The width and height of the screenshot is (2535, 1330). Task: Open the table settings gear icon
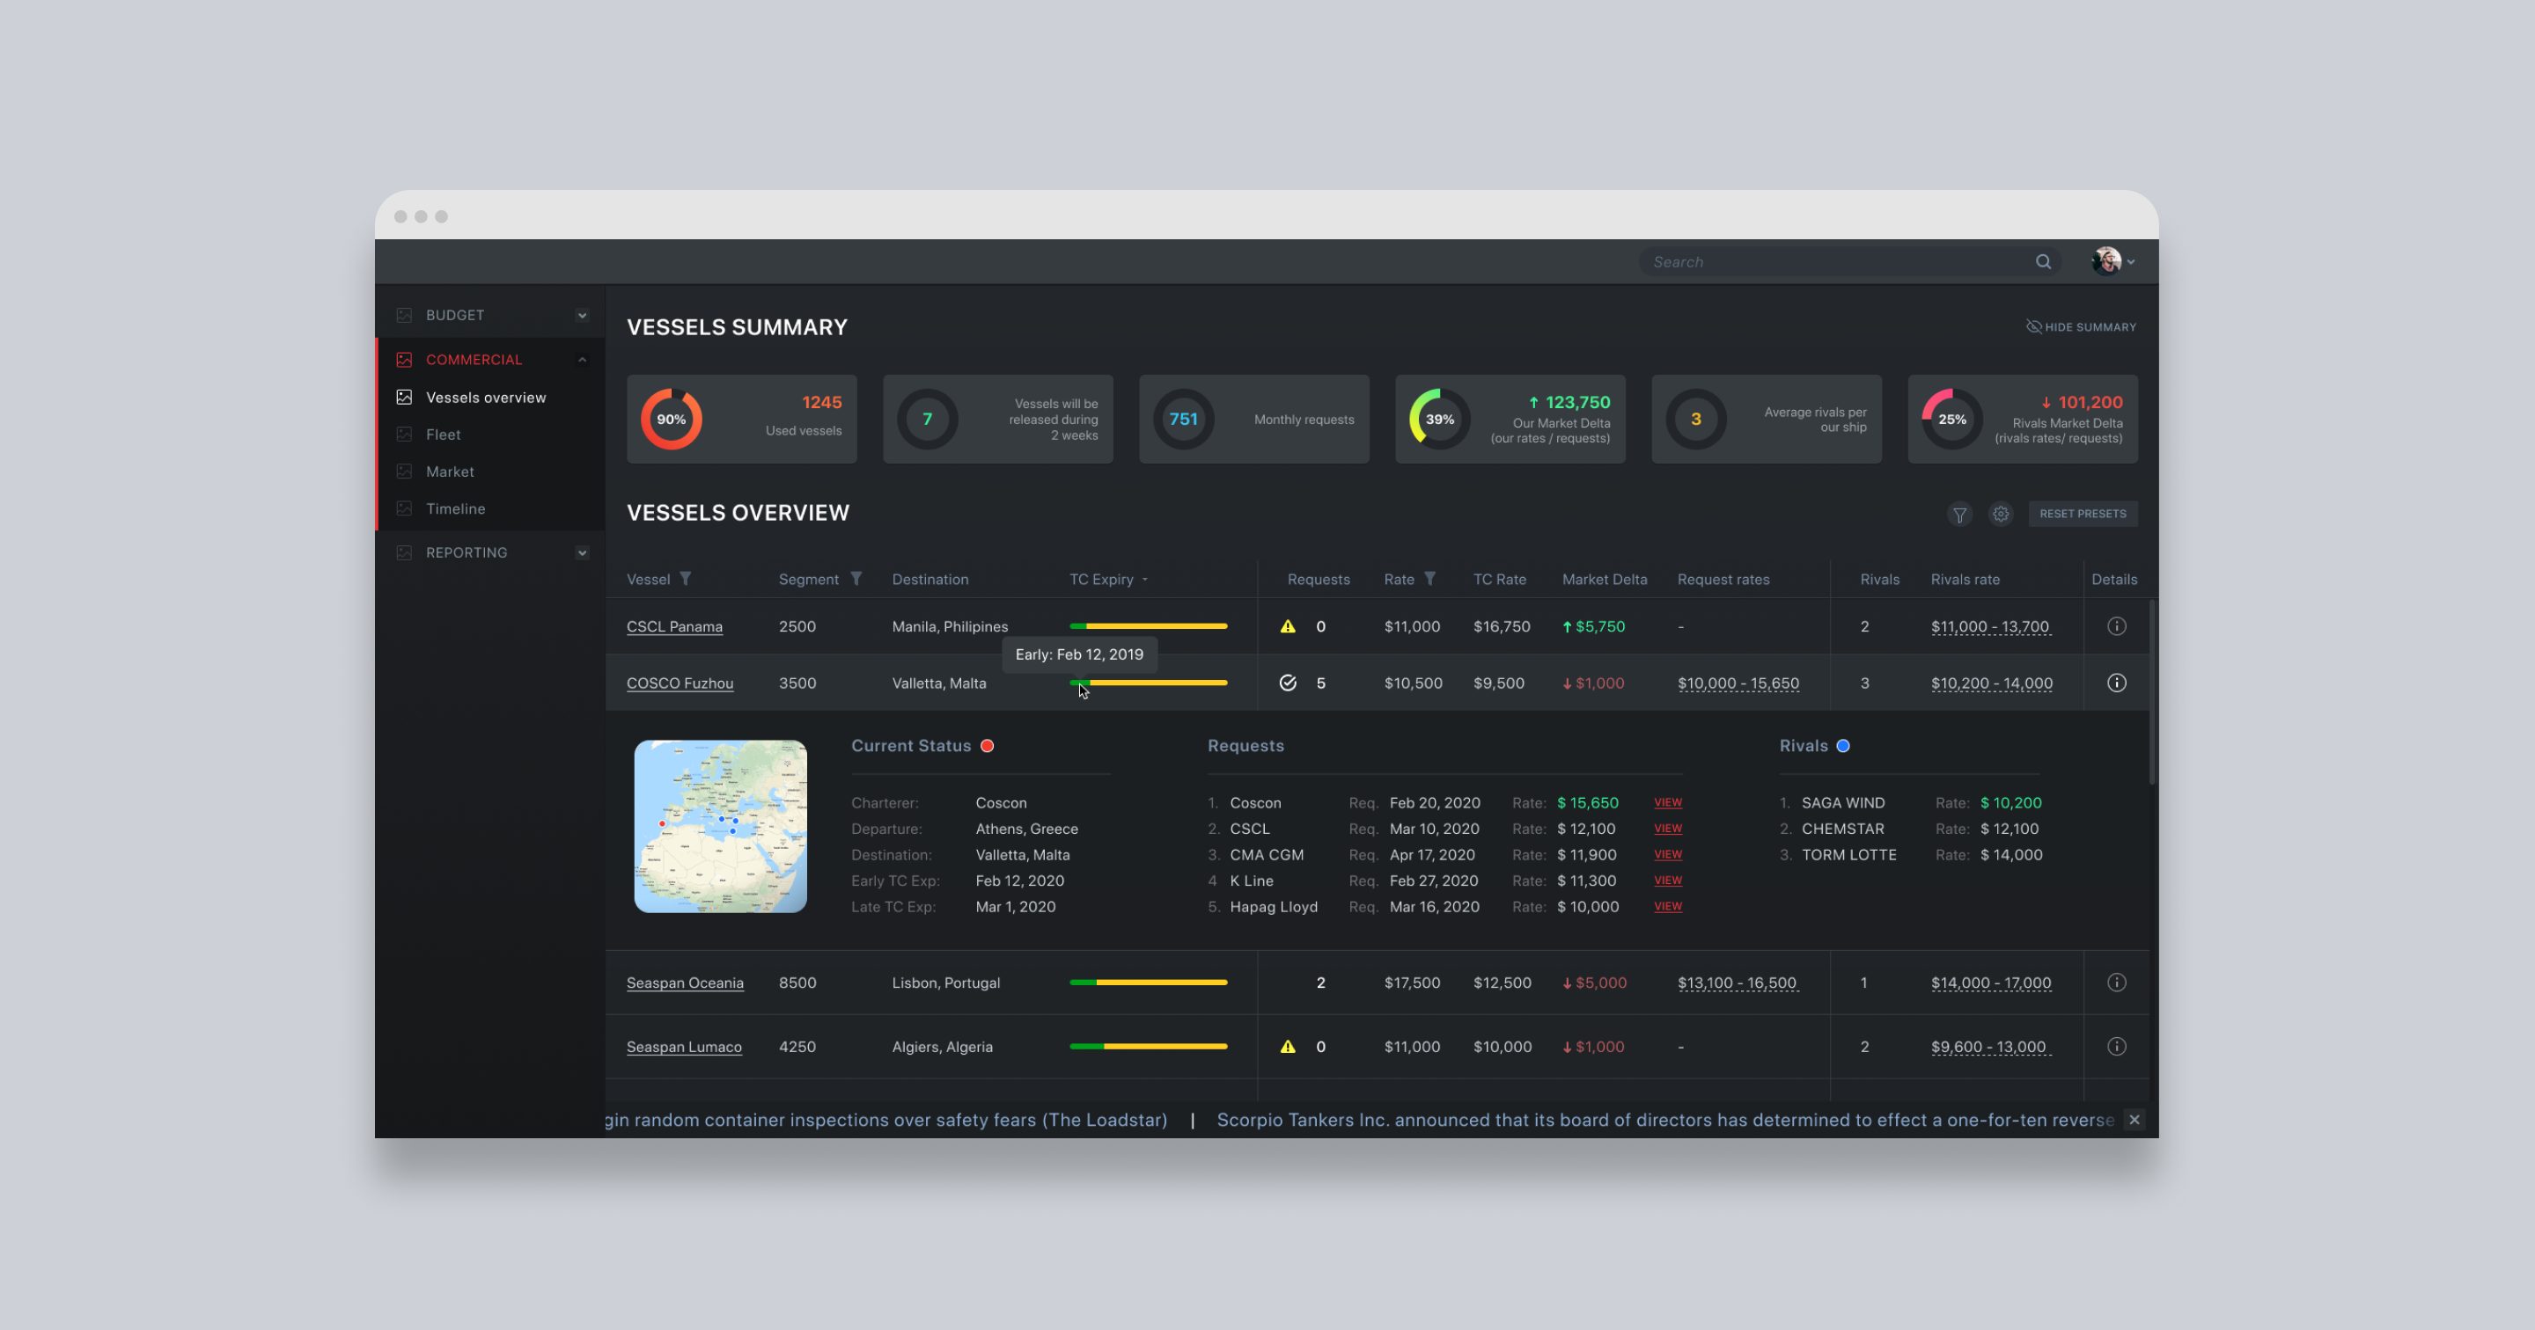point(2001,514)
